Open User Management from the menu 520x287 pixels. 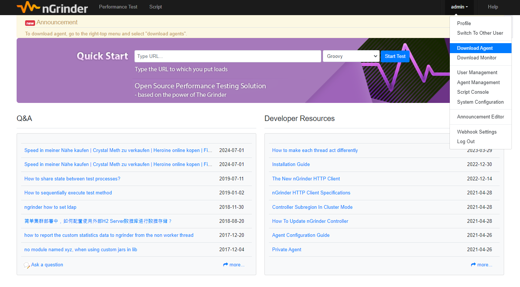coord(480,72)
